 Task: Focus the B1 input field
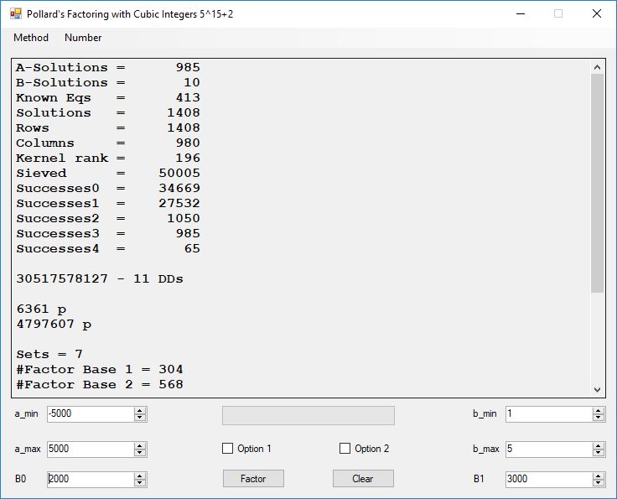point(549,480)
